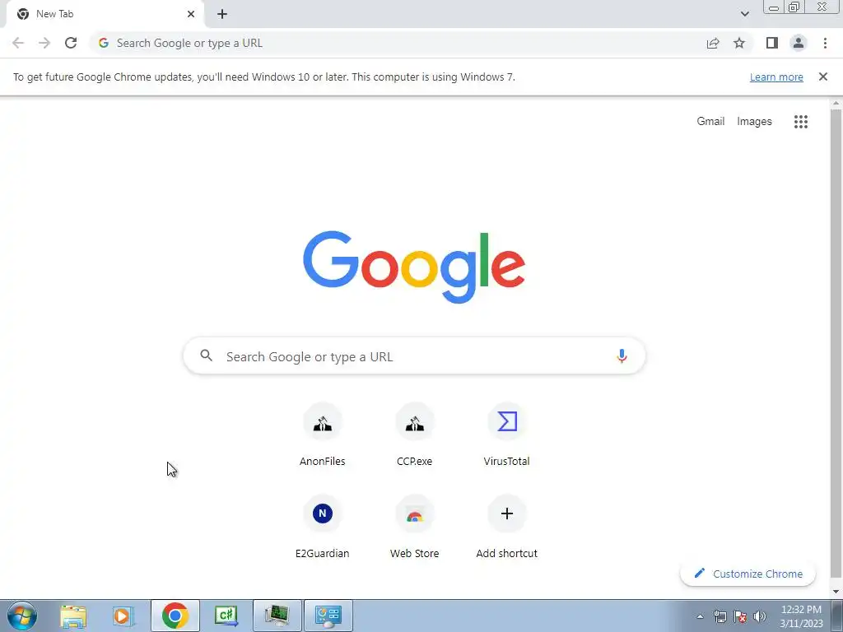Image resolution: width=843 pixels, height=632 pixels.
Task: Click the Google search box on page
Action: click(x=414, y=355)
